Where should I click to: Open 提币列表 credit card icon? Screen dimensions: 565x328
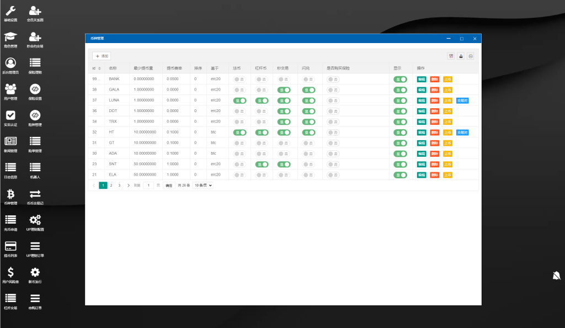coord(10,246)
